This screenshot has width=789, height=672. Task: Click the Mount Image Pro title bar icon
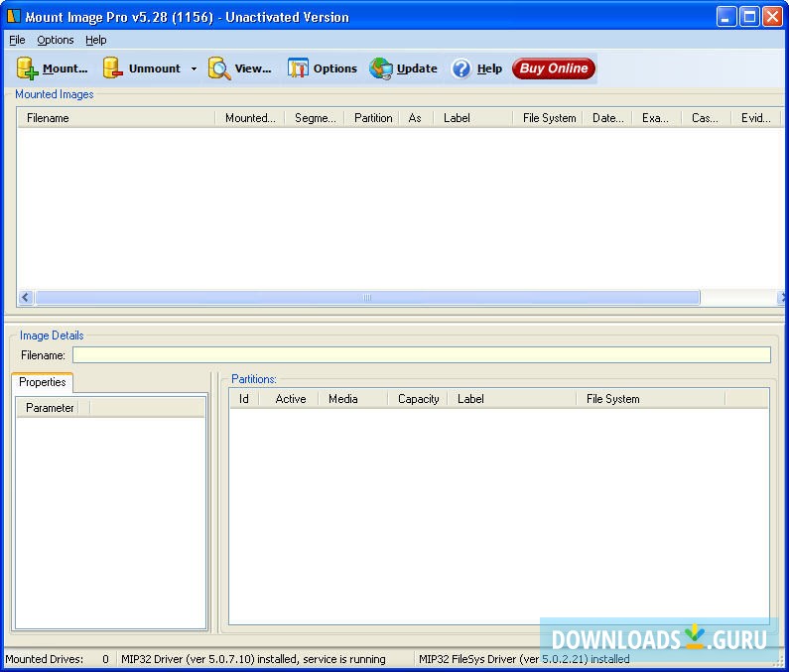click(13, 17)
